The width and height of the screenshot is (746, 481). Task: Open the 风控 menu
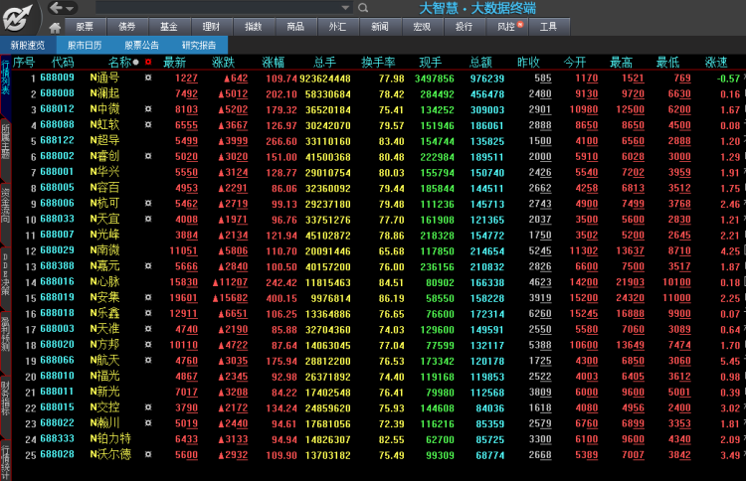[x=506, y=27]
